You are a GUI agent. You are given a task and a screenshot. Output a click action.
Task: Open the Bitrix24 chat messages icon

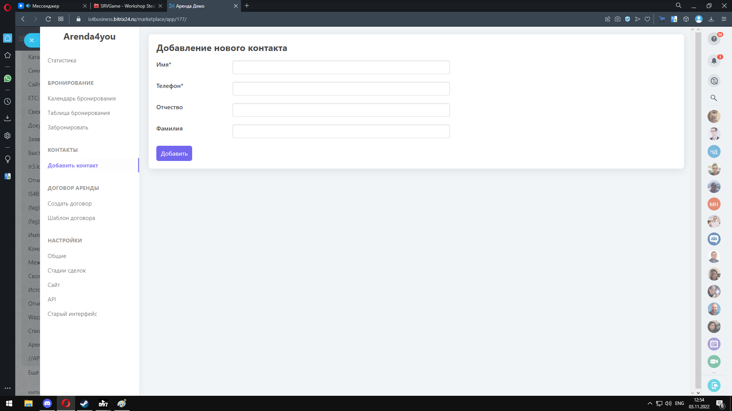(714, 81)
